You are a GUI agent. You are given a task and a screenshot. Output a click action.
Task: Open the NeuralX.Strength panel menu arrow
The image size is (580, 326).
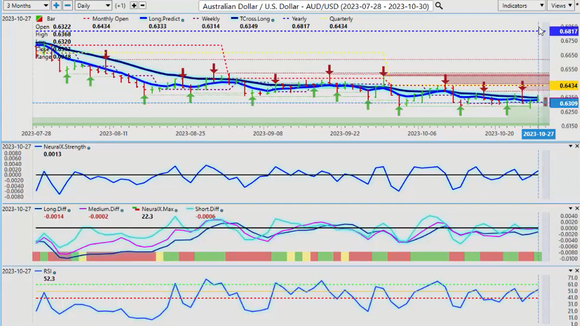click(x=571, y=146)
